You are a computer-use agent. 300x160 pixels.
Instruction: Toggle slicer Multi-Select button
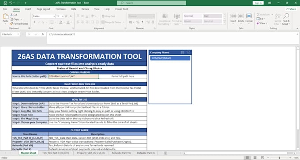(x=182, y=52)
